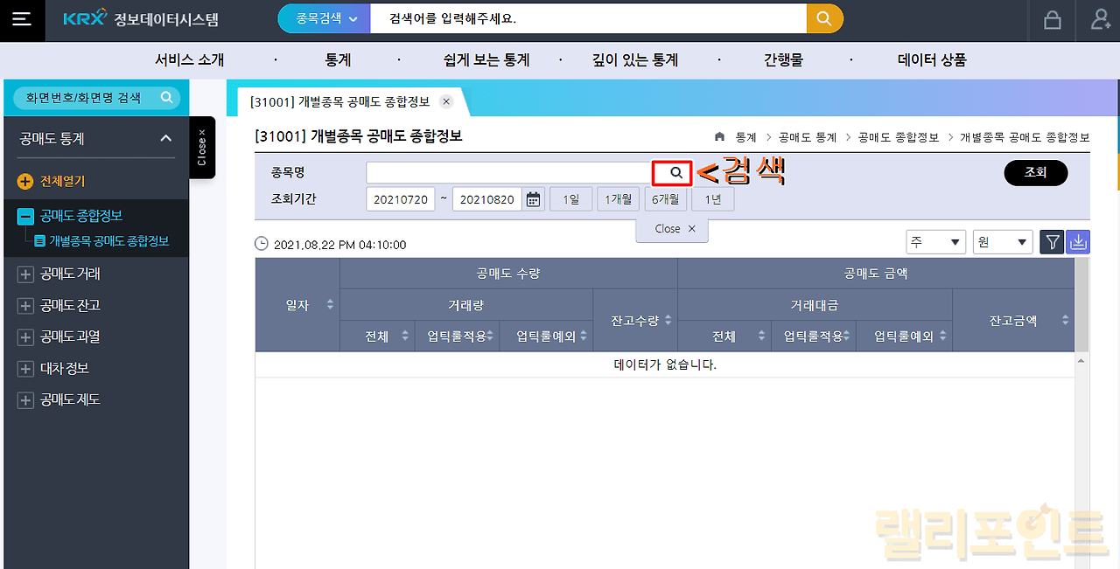1120x569 pixels.
Task: Click the download data icon
Action: point(1078,242)
